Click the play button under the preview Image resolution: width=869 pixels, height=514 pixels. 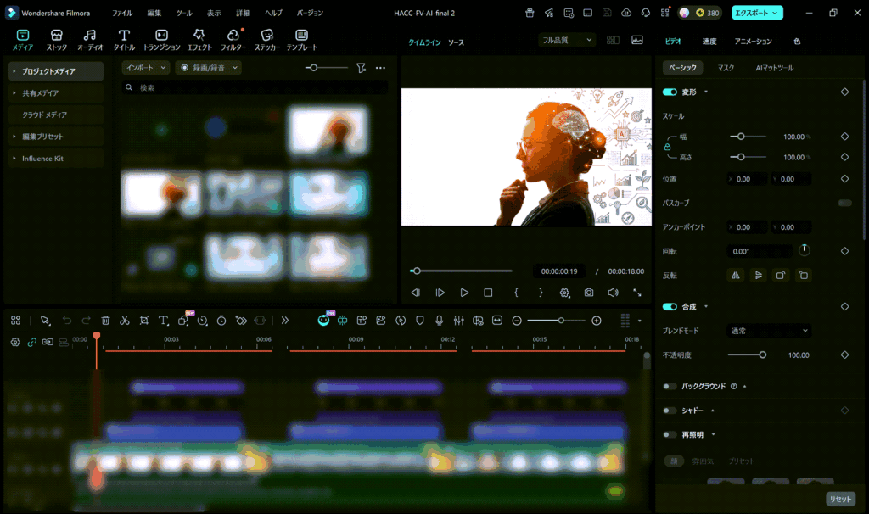point(464,293)
